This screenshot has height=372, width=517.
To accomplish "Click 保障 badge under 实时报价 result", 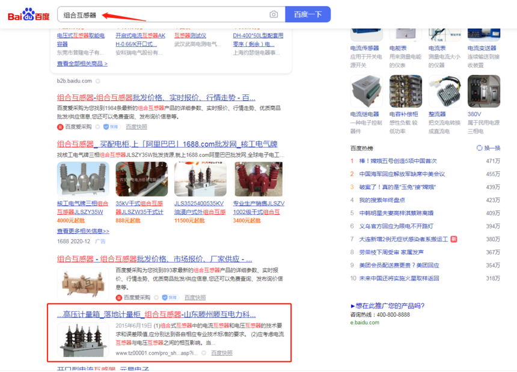I will point(111,127).
